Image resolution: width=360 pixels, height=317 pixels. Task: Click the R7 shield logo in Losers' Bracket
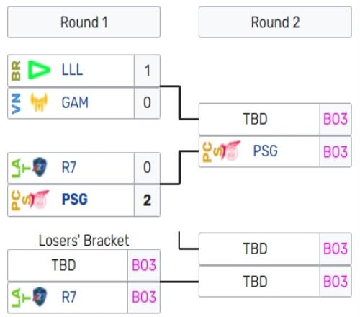point(40,297)
